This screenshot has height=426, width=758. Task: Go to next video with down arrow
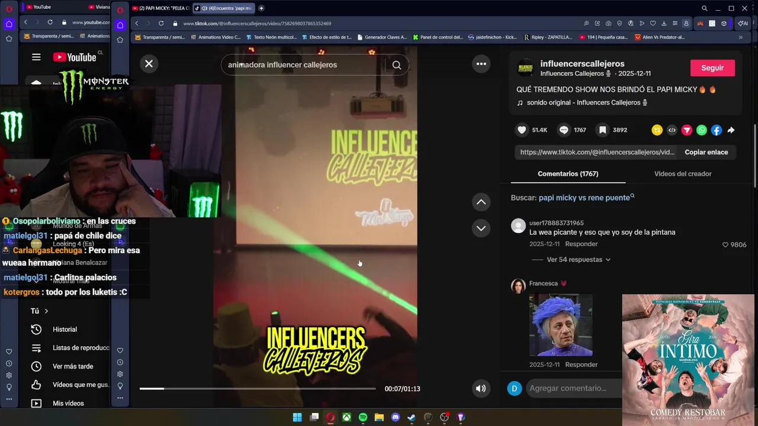[481, 228]
